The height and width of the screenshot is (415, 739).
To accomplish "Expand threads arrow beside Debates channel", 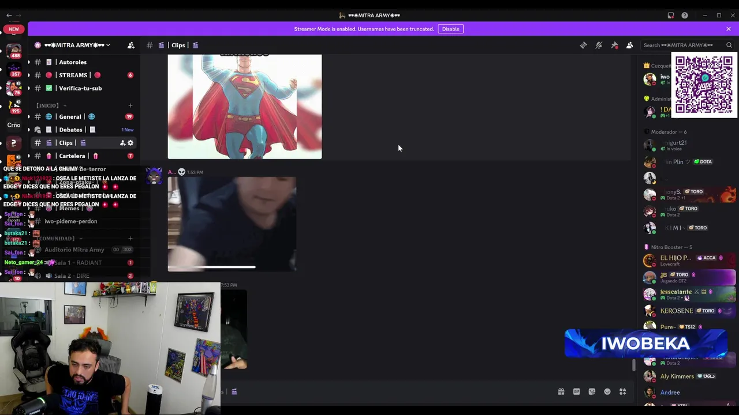I will [29, 130].
